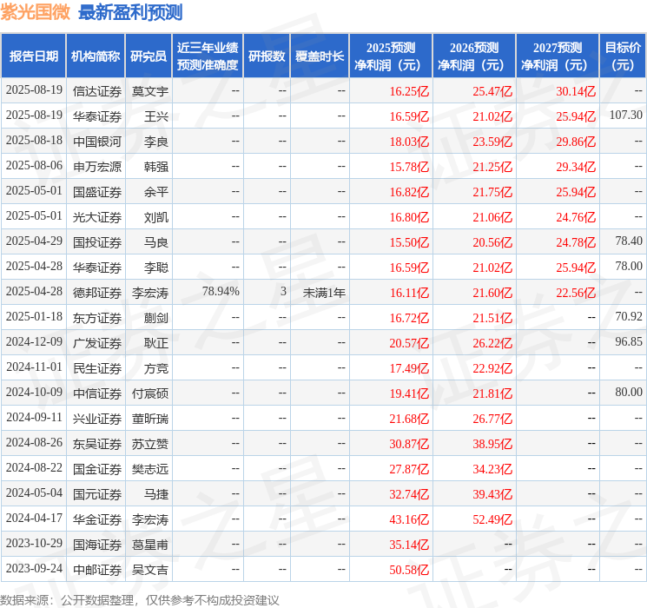The image size is (647, 608).
Task: Select the 2023-09-24 report date cell
Action: click(34, 568)
